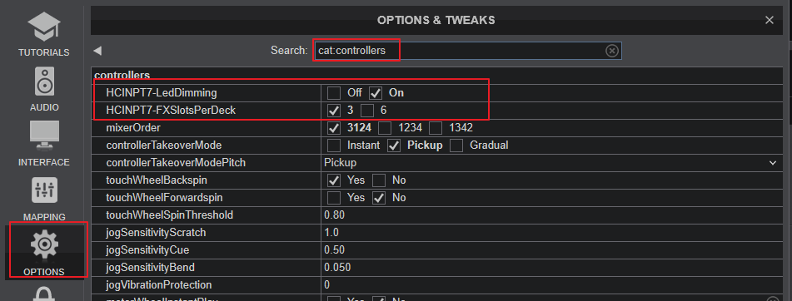Viewport: 792px width, 301px height.
Task: Select the jogVibrationProtection setting row
Action: click(x=437, y=285)
